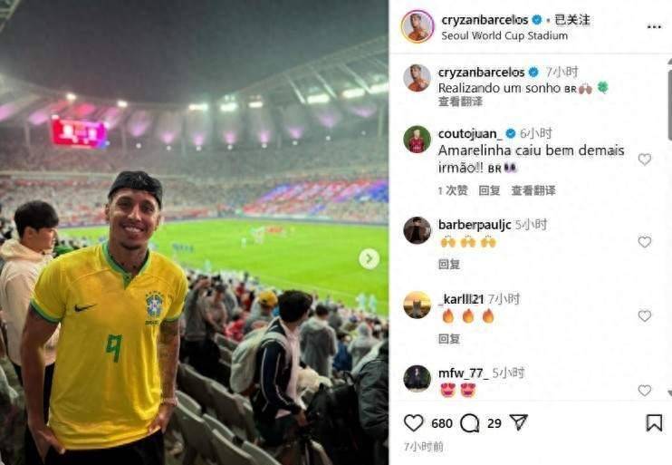
Task: Open comments via the speech bubble icon
Action: tap(470, 423)
